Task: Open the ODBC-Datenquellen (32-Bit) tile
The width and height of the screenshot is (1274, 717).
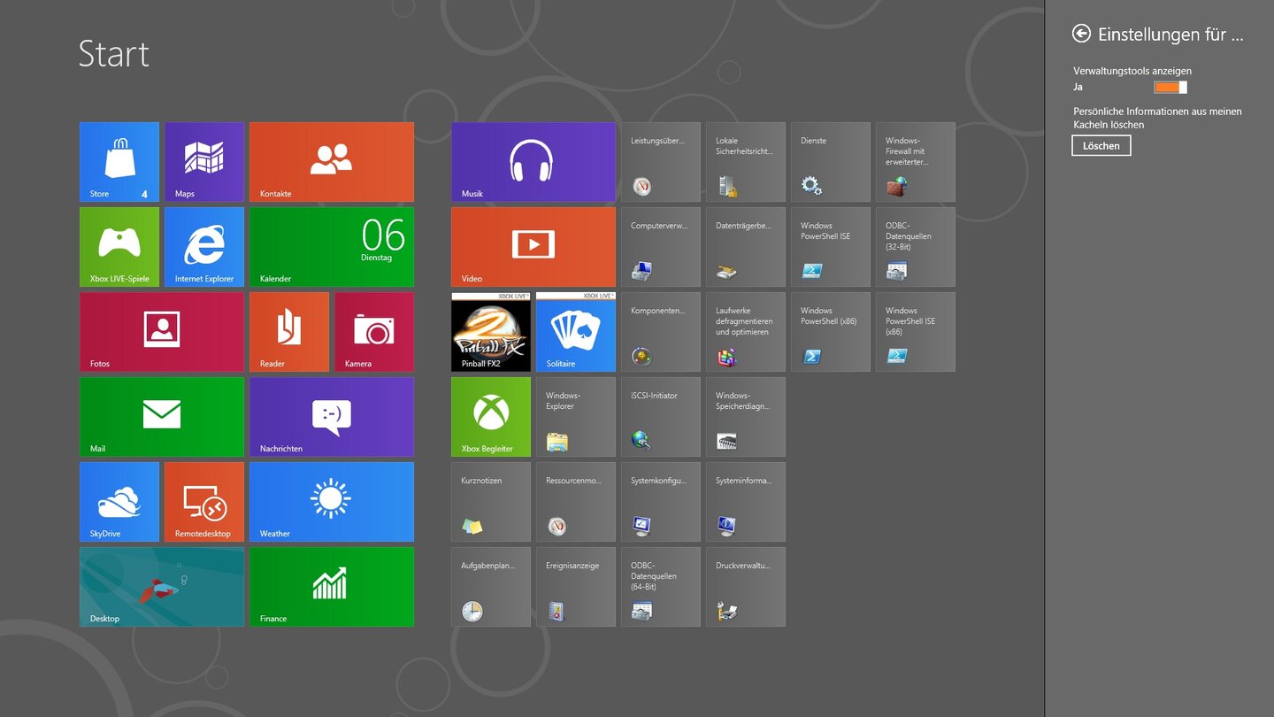Action: [x=916, y=247]
